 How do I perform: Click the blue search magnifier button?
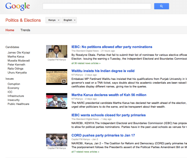coord(162,6)
